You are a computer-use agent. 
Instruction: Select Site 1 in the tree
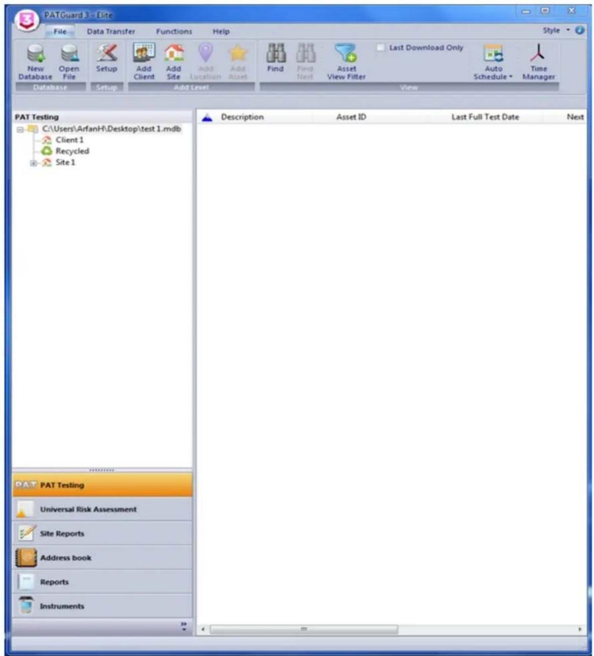tap(65, 162)
